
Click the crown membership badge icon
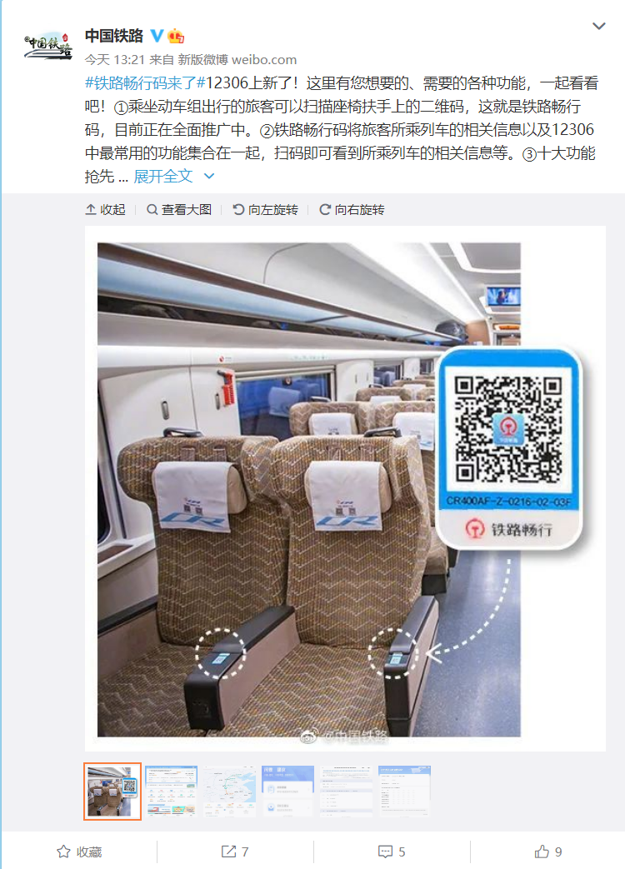(x=176, y=36)
